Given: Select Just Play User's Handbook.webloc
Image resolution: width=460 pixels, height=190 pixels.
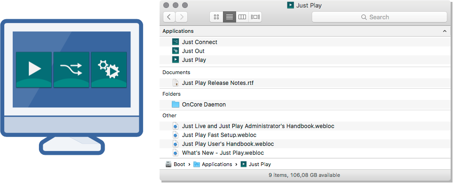Looking at the screenshot, I should 305,144.
